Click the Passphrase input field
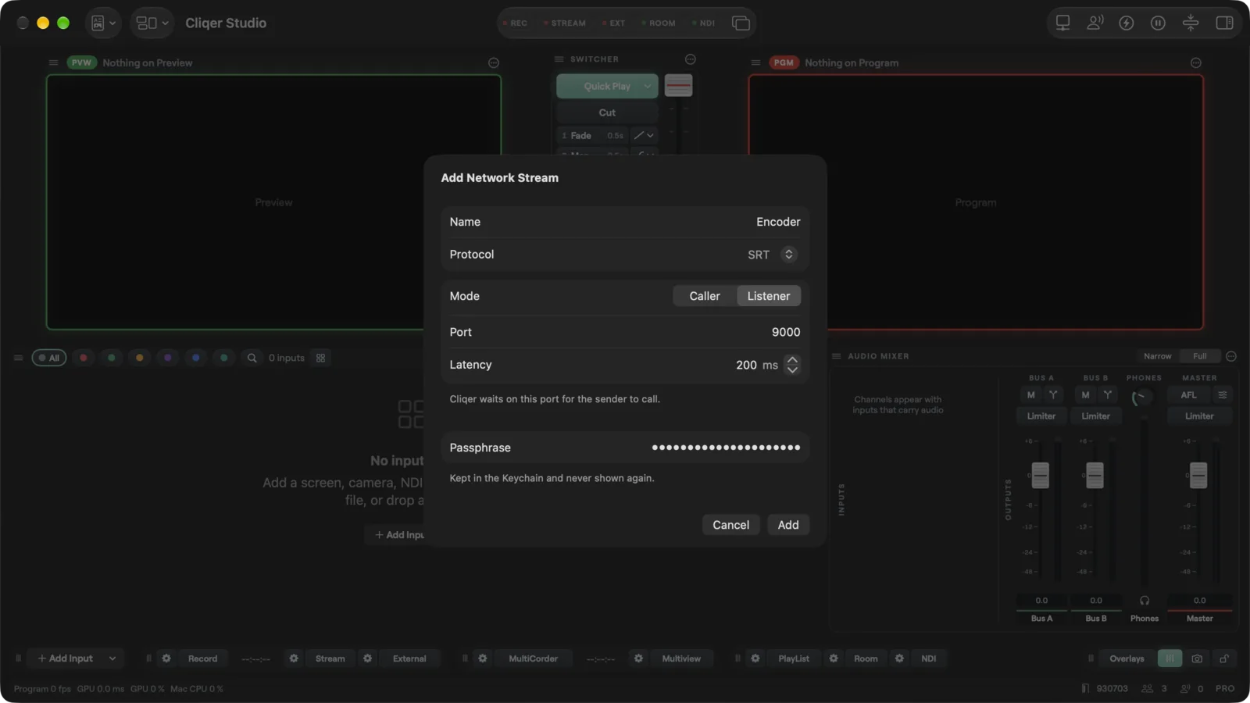The image size is (1250, 703). (625, 448)
